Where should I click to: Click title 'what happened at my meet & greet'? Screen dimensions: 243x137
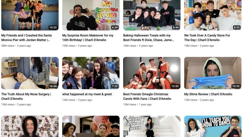click(87, 94)
